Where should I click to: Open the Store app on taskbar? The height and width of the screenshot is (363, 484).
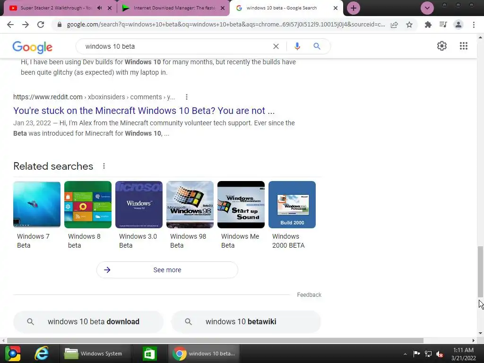tap(149, 354)
